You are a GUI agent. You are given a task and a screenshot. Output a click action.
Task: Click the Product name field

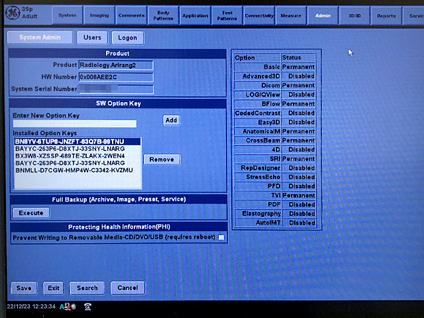tap(116, 65)
